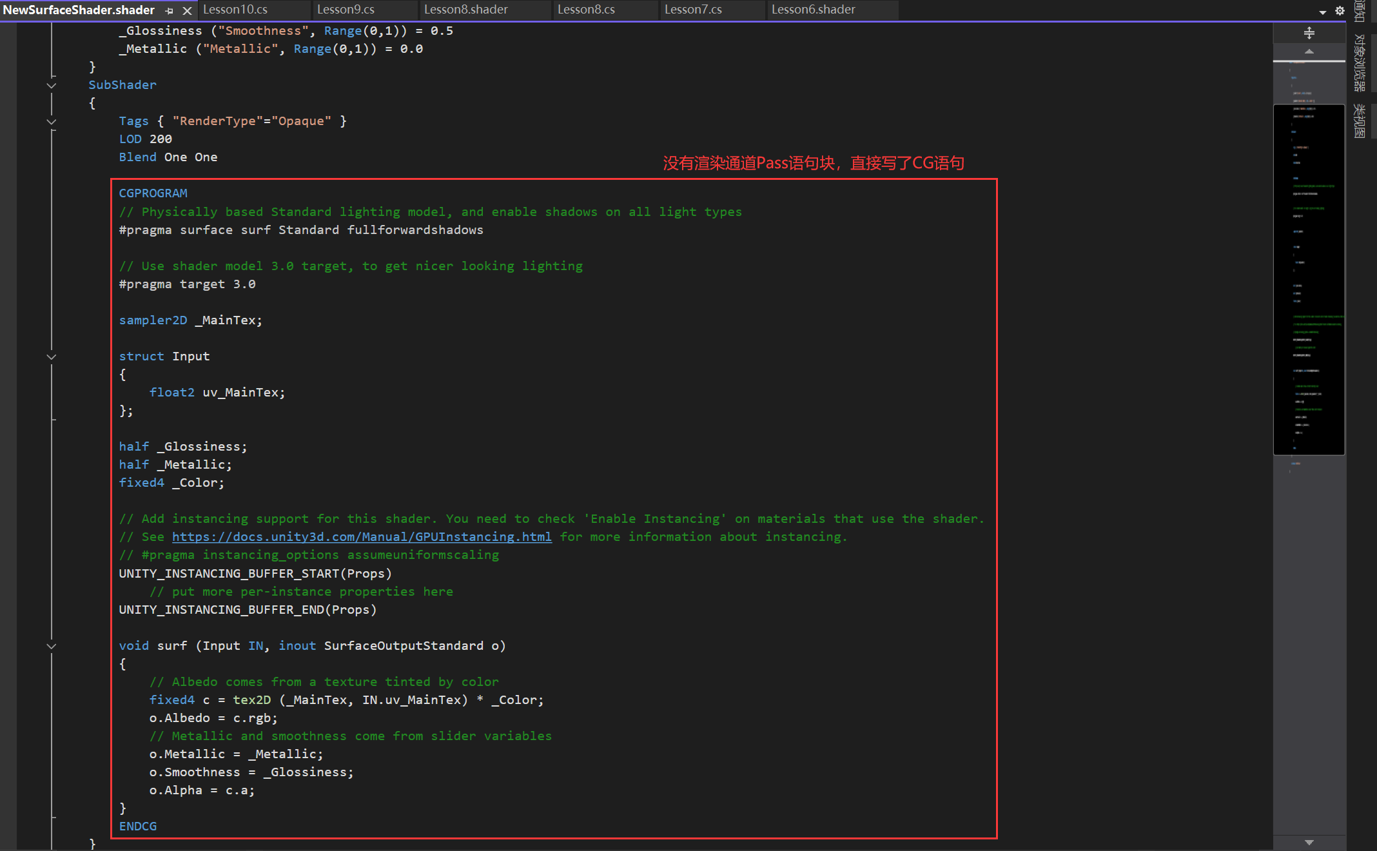Open the active files dropdown arrow

pyautogui.click(x=1323, y=12)
